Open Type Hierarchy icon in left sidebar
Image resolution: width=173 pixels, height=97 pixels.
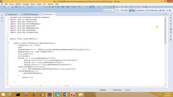[2, 18]
